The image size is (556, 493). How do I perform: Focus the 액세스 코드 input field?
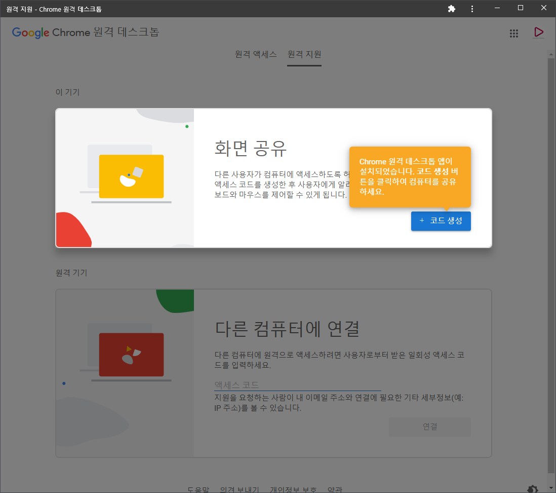[x=298, y=384]
